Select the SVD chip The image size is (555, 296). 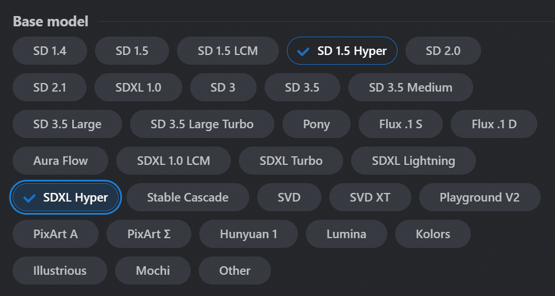pos(289,198)
